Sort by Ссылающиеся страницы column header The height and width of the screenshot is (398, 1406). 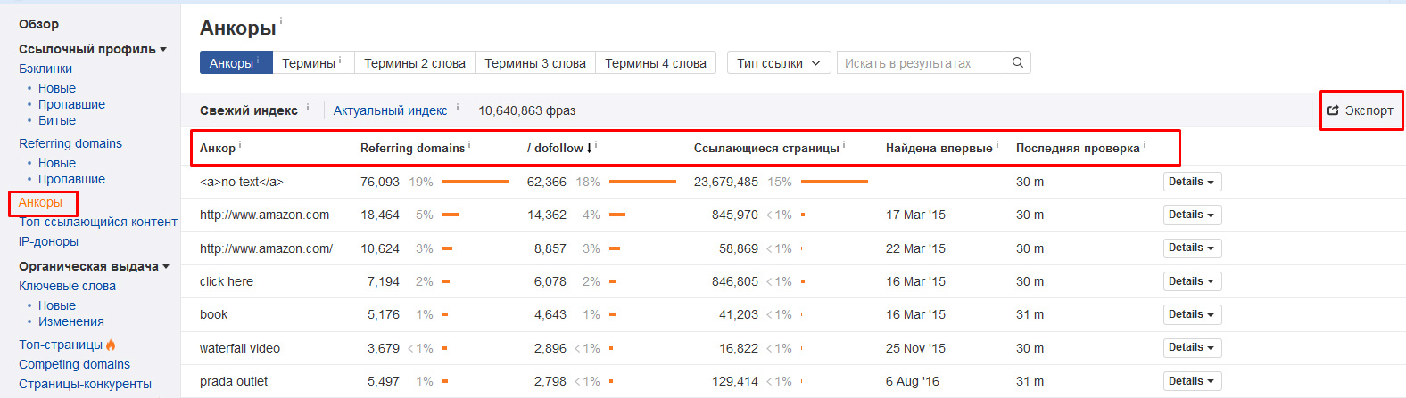pyautogui.click(x=766, y=148)
